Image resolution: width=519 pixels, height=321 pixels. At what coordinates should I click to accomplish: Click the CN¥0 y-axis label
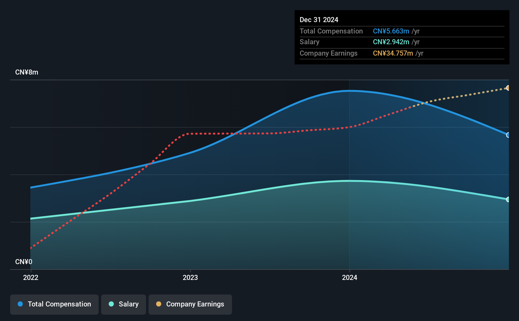(24, 262)
